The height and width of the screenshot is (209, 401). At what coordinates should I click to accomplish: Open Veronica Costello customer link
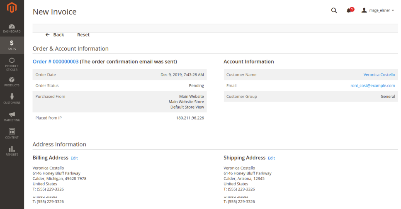coord(379,75)
